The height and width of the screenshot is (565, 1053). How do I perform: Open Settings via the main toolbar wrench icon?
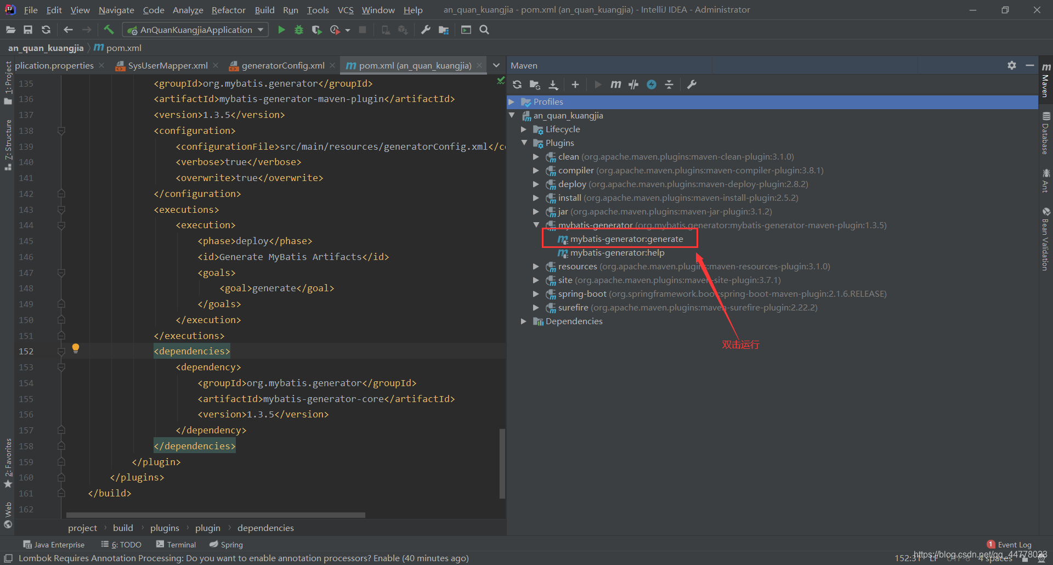(426, 30)
